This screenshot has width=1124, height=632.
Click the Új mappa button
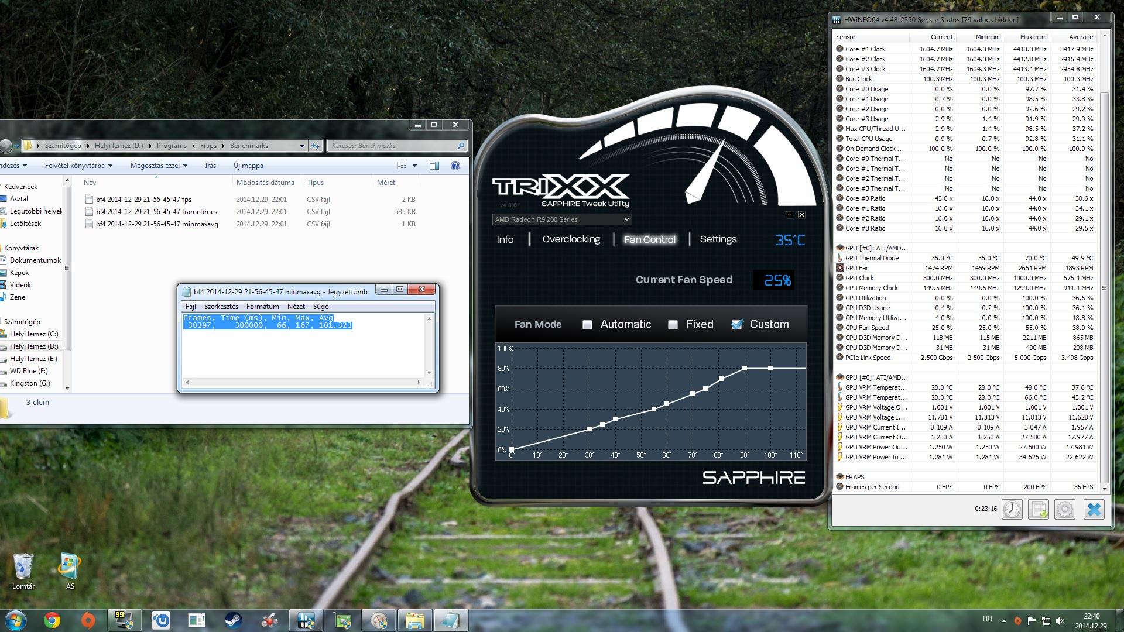click(248, 166)
